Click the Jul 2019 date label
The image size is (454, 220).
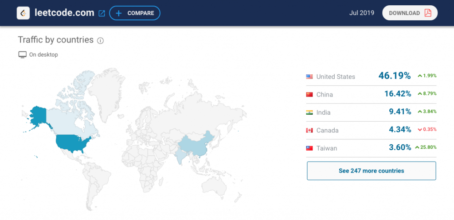click(x=362, y=13)
